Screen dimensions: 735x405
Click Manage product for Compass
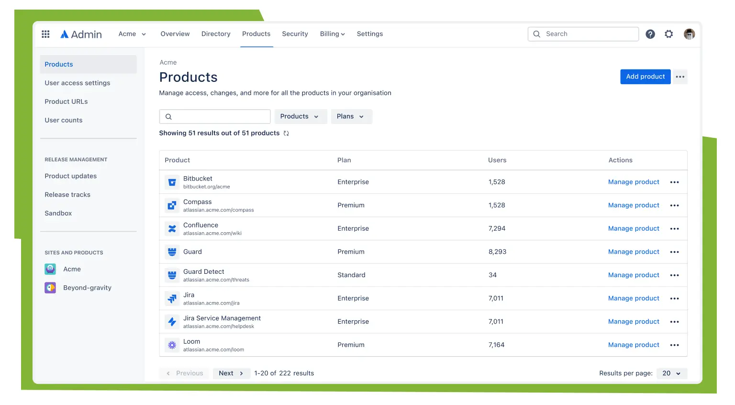[634, 205]
